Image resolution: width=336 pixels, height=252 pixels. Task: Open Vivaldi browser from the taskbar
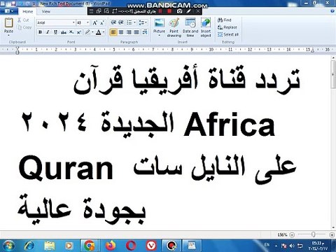[151, 246]
